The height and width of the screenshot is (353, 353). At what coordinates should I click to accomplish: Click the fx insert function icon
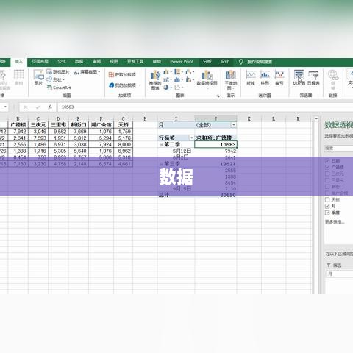coord(50,107)
